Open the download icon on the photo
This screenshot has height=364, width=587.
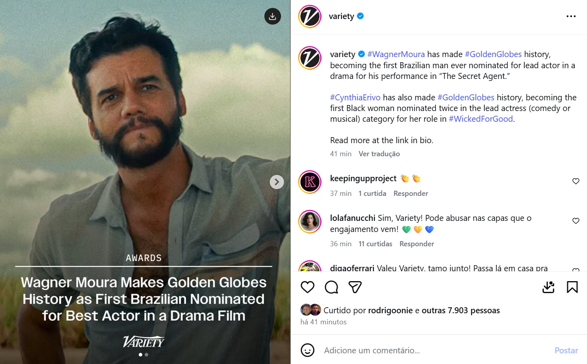[272, 16]
